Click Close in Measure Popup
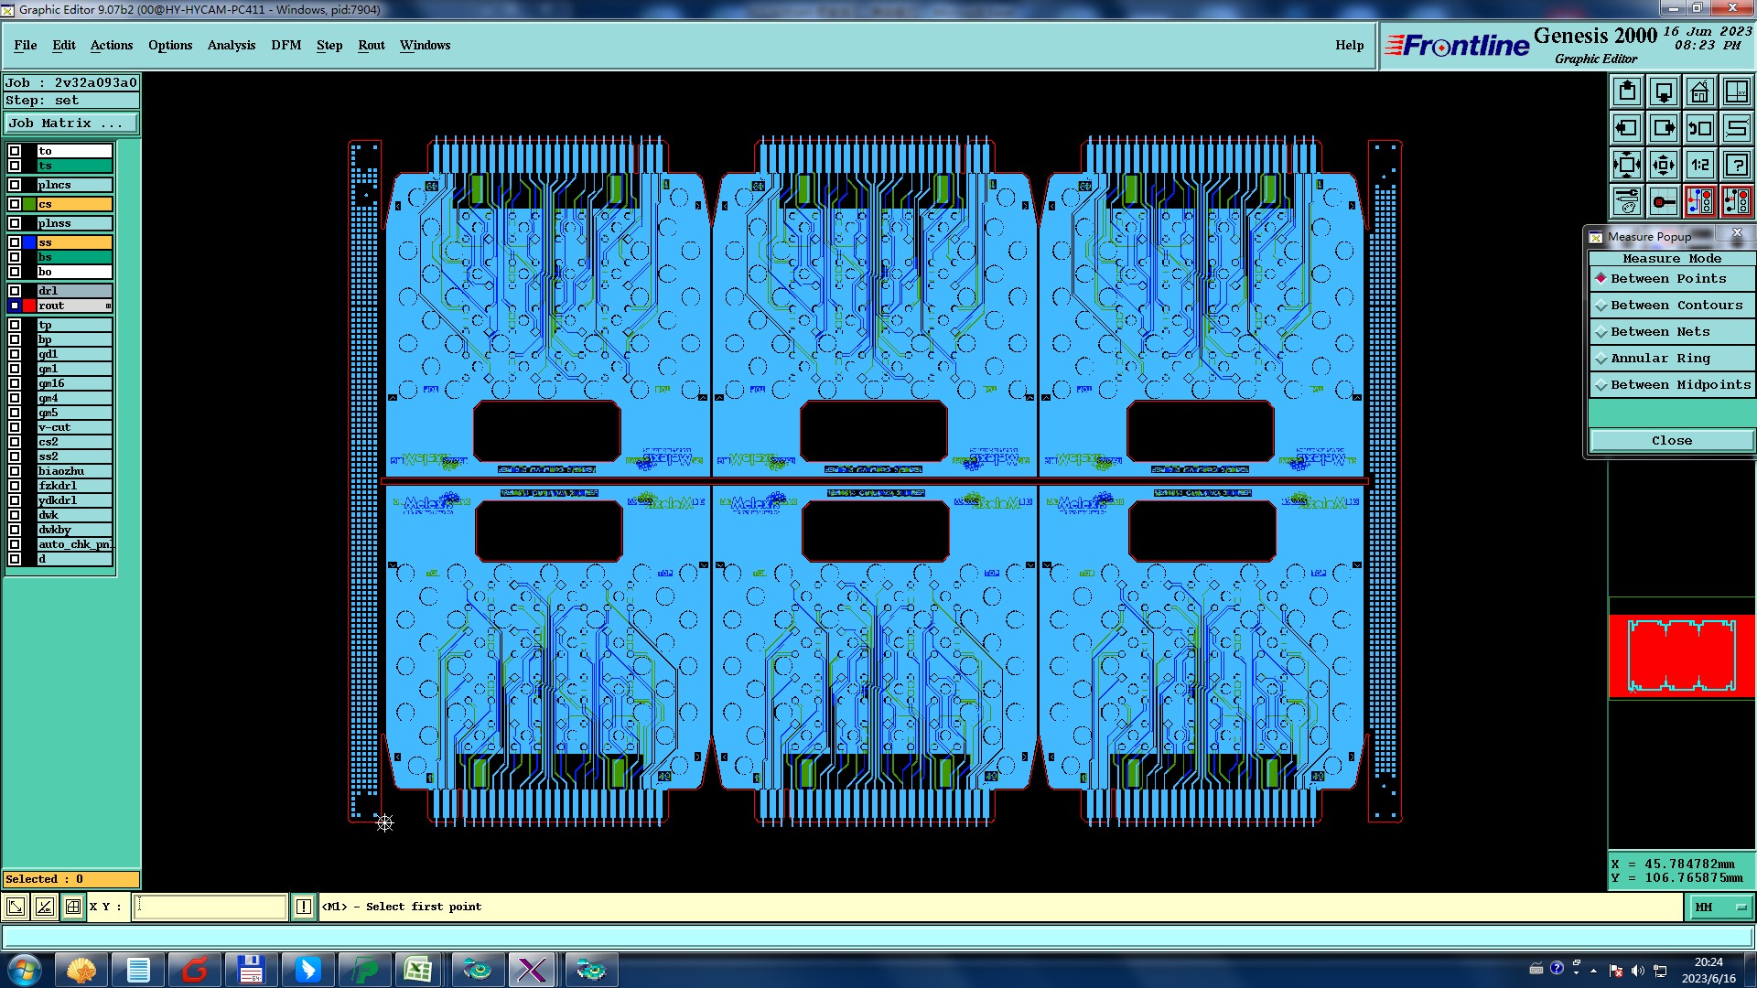1757x988 pixels. pos(1671,441)
